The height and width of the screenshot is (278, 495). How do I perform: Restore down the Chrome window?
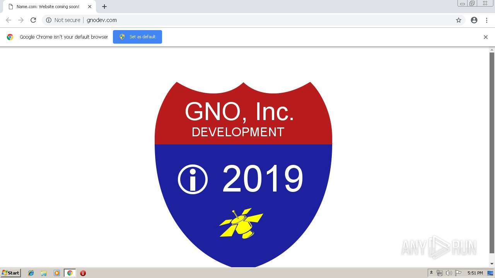(x=472, y=3)
